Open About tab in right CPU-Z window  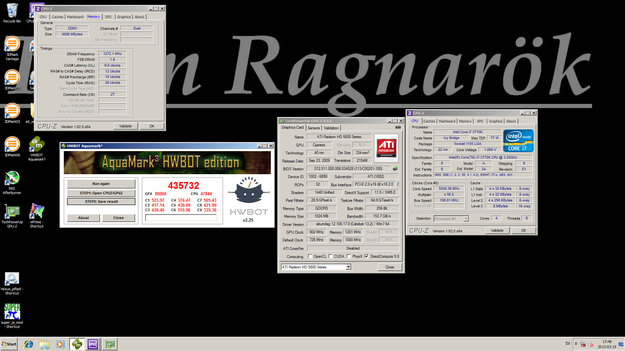tap(511, 121)
